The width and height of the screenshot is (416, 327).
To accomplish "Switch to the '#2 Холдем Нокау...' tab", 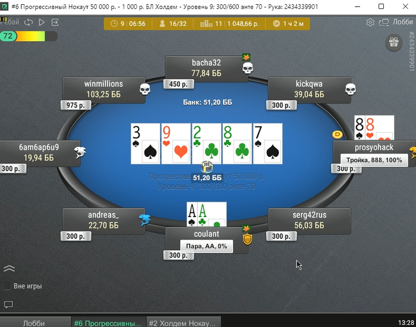I will (183, 322).
